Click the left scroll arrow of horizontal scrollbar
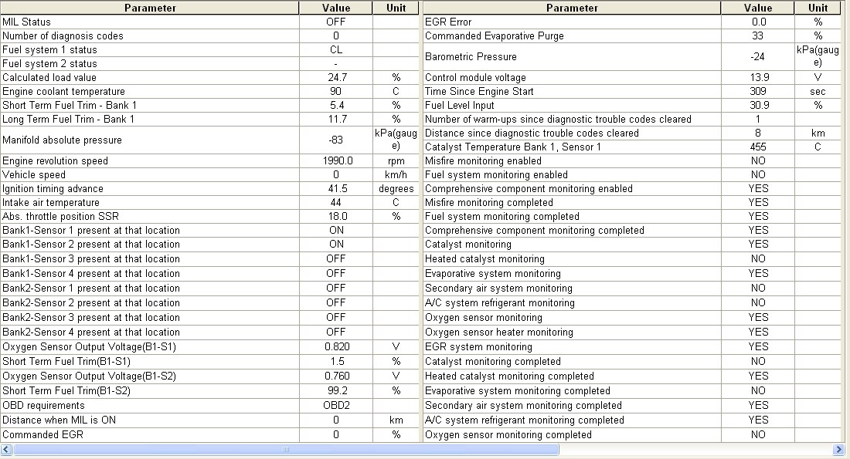 [x=6, y=449]
